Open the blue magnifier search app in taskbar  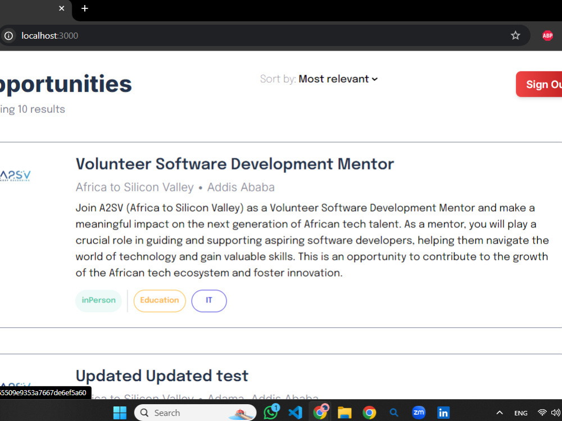393,413
